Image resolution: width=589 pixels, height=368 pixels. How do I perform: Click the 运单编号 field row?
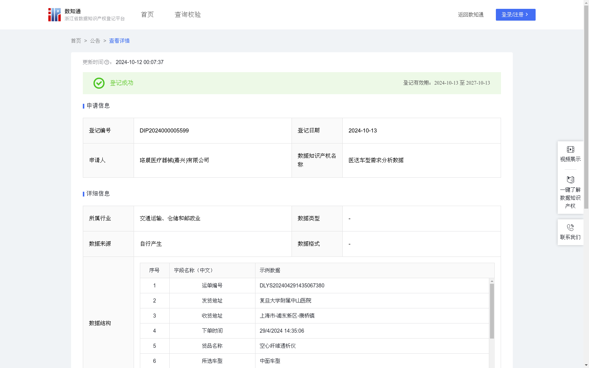314,286
